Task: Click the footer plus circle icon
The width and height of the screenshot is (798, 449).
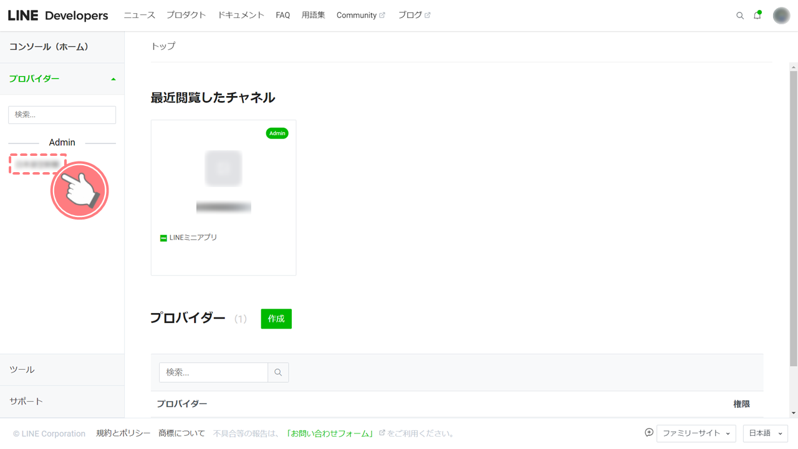Action: pyautogui.click(x=649, y=433)
